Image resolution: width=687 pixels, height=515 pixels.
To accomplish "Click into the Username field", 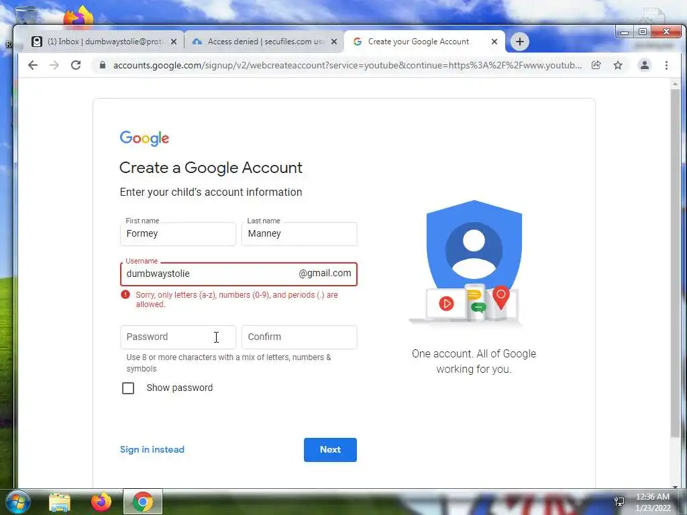I will [x=239, y=274].
